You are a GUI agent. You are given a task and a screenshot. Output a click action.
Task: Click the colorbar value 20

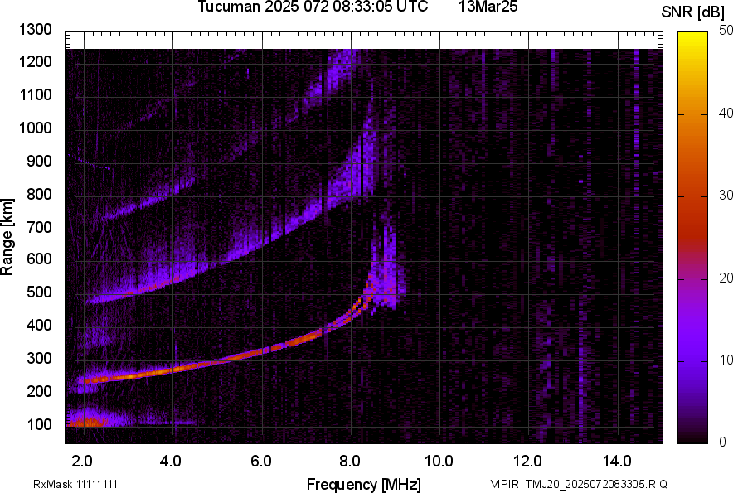point(726,278)
